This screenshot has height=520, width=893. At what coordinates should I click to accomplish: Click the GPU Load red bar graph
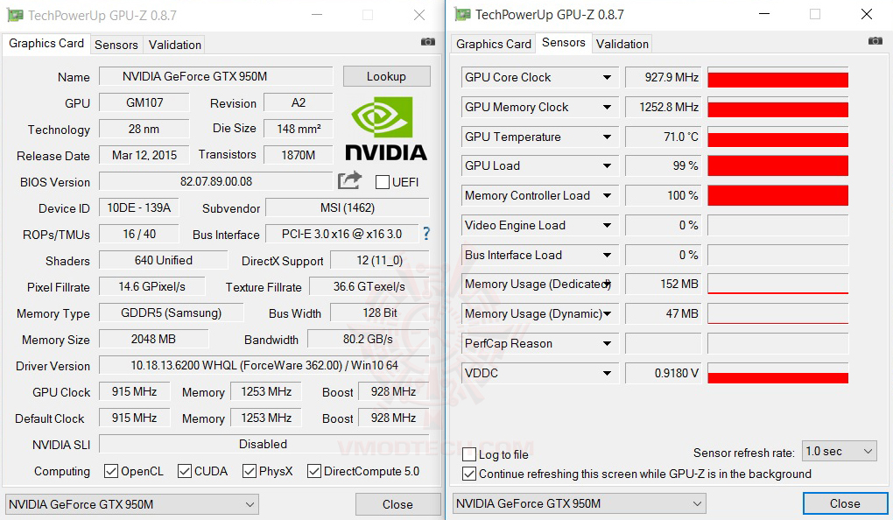pyautogui.click(x=777, y=165)
